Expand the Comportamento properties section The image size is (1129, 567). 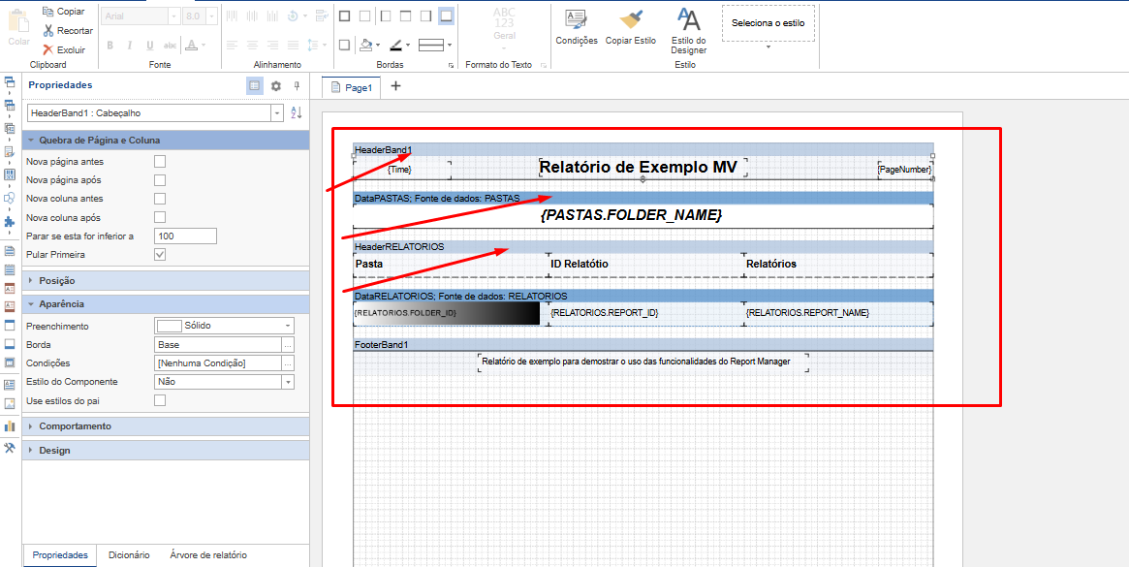75,426
